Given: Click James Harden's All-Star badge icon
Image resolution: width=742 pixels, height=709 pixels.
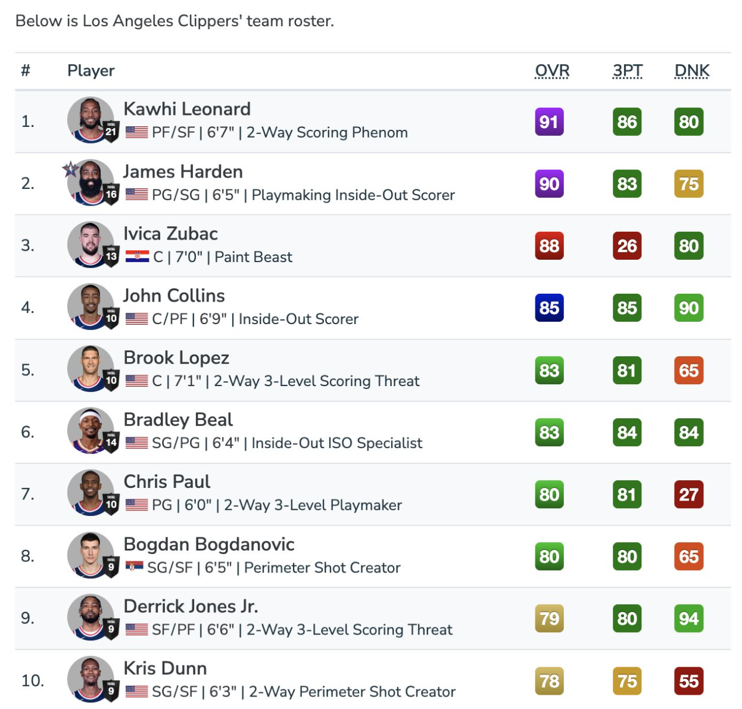Looking at the screenshot, I should (70, 170).
